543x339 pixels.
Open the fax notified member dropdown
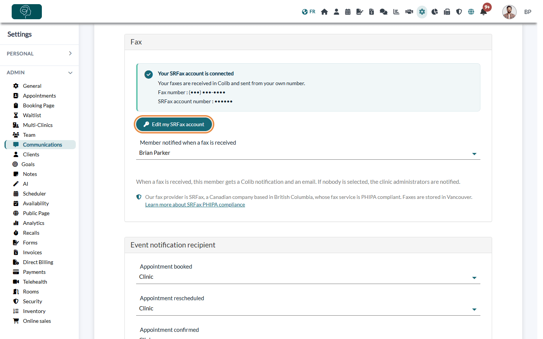click(x=308, y=153)
